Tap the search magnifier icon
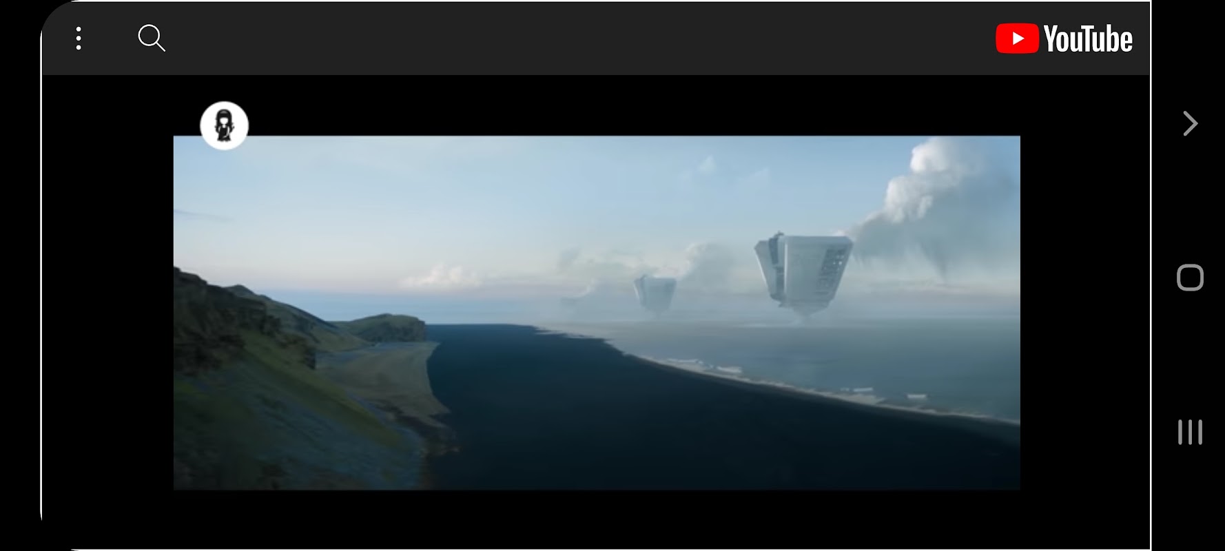The image size is (1225, 551). (152, 39)
